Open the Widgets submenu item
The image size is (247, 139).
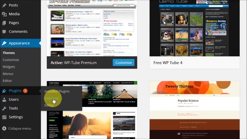coord(9,67)
